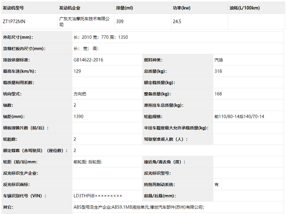Image resolution: width=286 pixels, height=214 pixels.
Task: Select the dimensions value 长: 2010 宽: 770 高: 1350
Action: click(101, 37)
